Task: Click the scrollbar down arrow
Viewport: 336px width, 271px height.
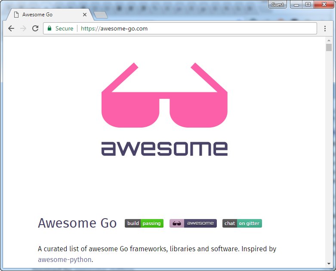Action: [x=329, y=264]
